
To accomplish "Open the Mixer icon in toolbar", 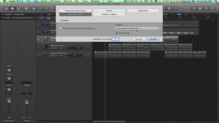I will click(x=40, y=9).
